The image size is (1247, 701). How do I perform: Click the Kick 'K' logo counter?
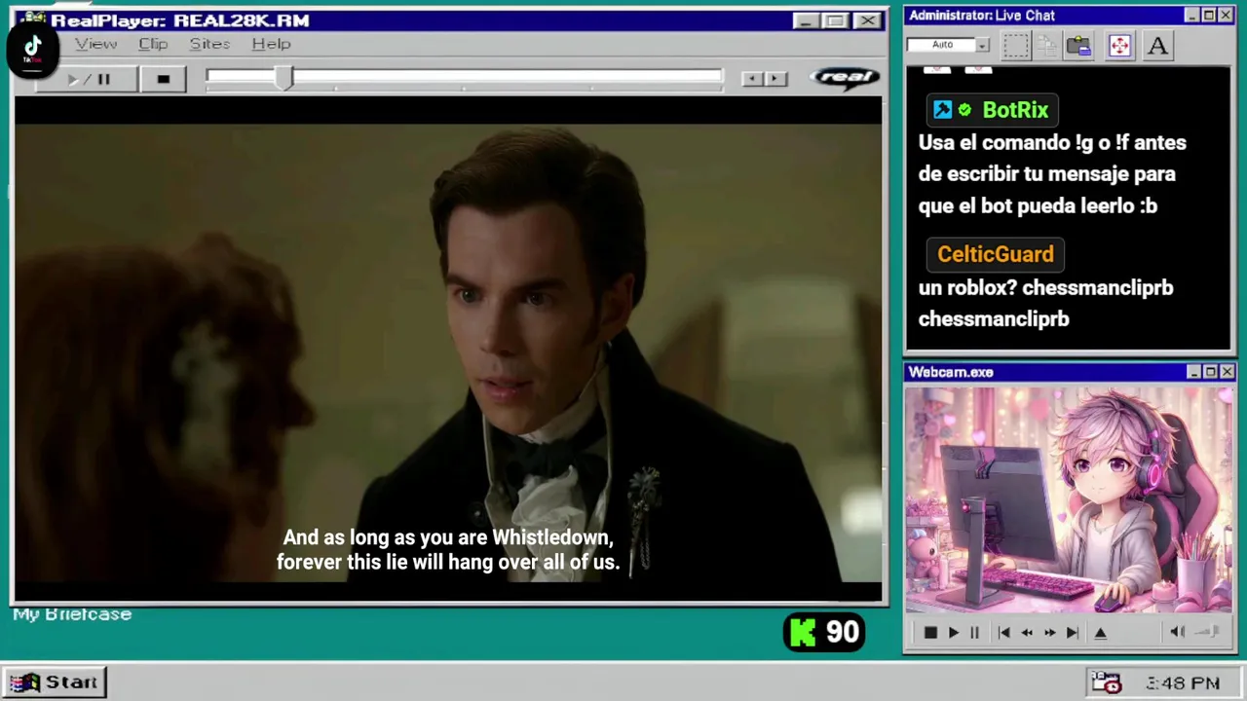pos(824,633)
